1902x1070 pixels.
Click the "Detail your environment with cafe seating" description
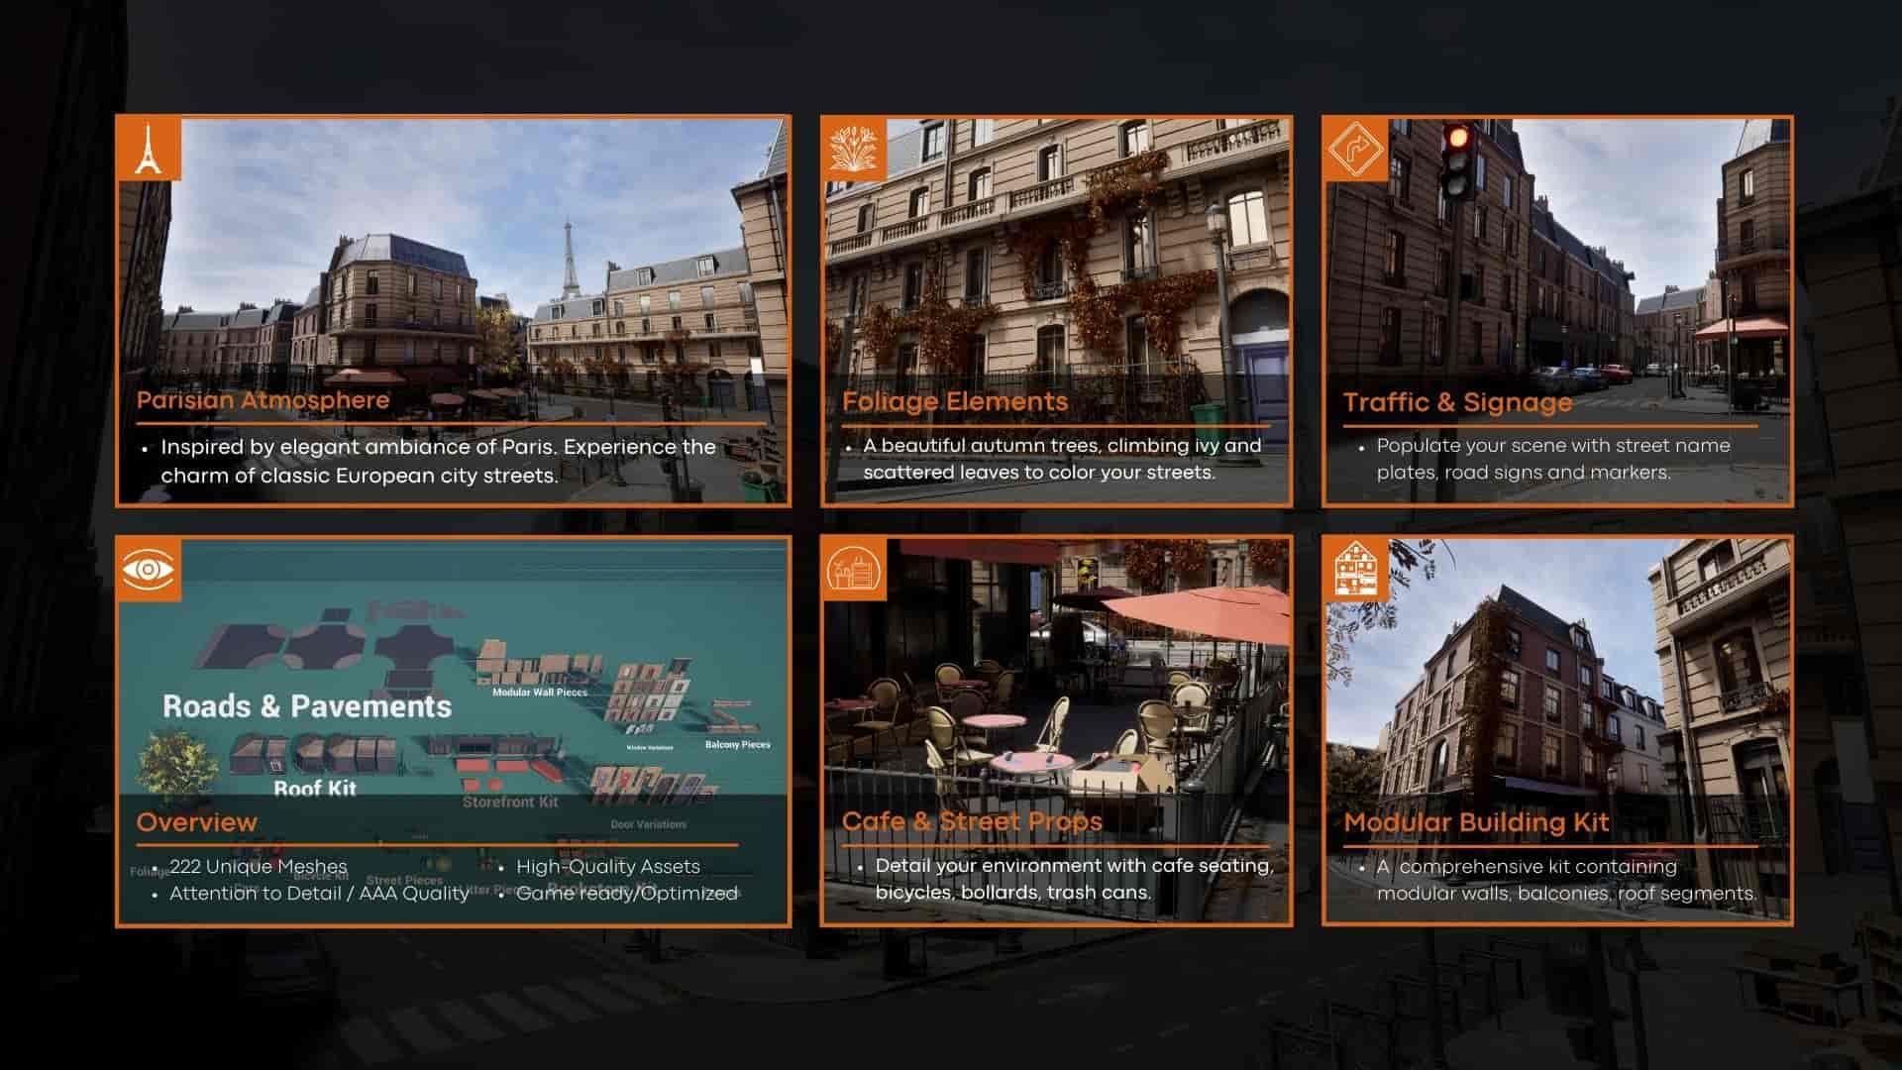tap(1074, 879)
